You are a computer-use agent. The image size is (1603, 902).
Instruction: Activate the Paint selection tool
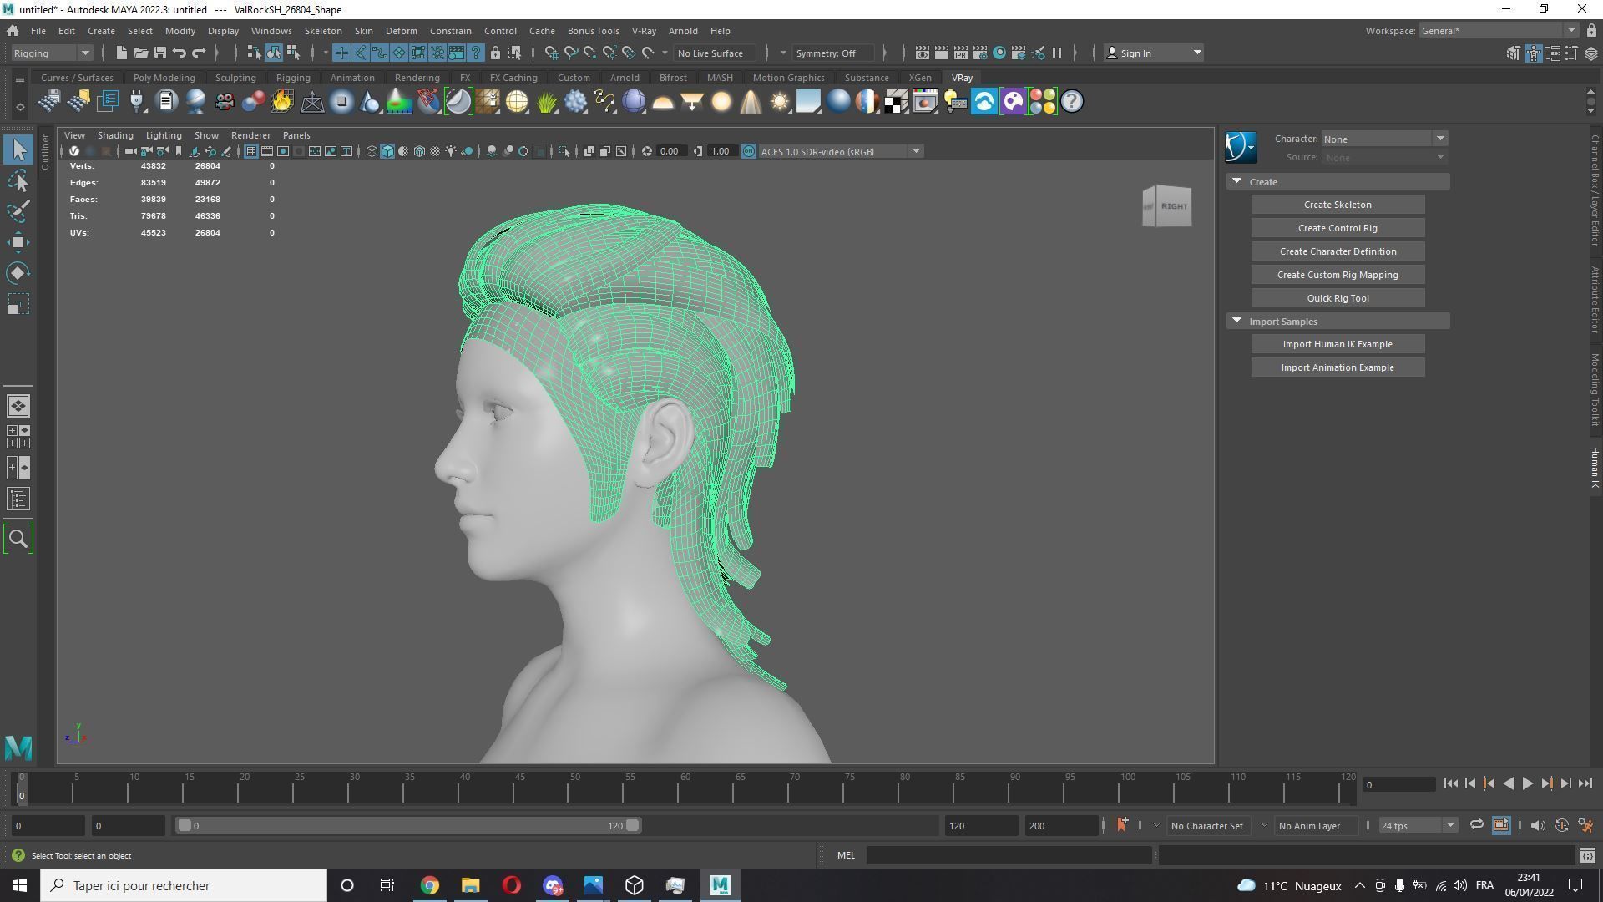pos(18,211)
